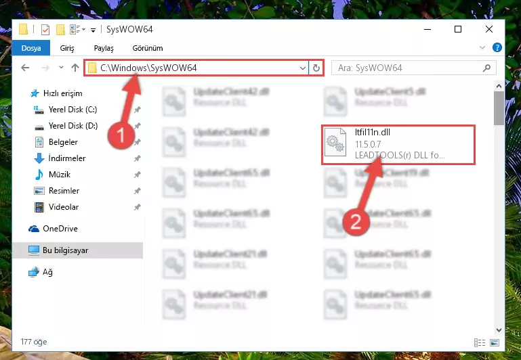
Task: Click the address bar path C:\Windows\SysWOW64
Action: 148,68
